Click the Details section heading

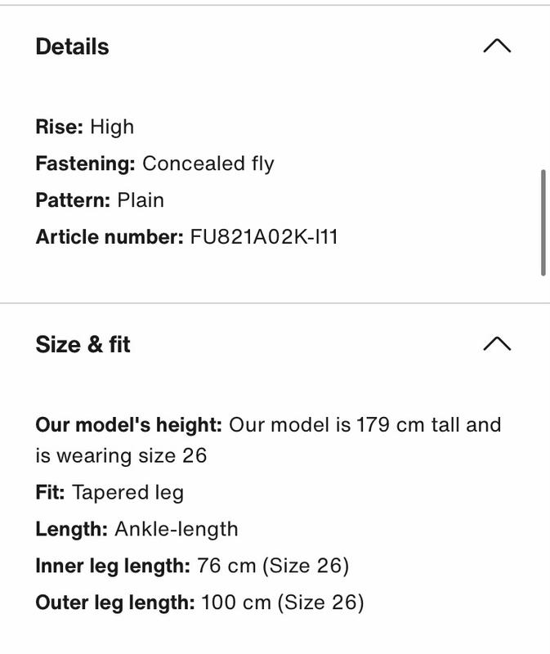72,47
